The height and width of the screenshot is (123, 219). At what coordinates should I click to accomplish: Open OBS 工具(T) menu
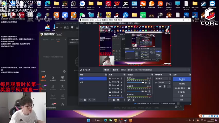point(130,23)
